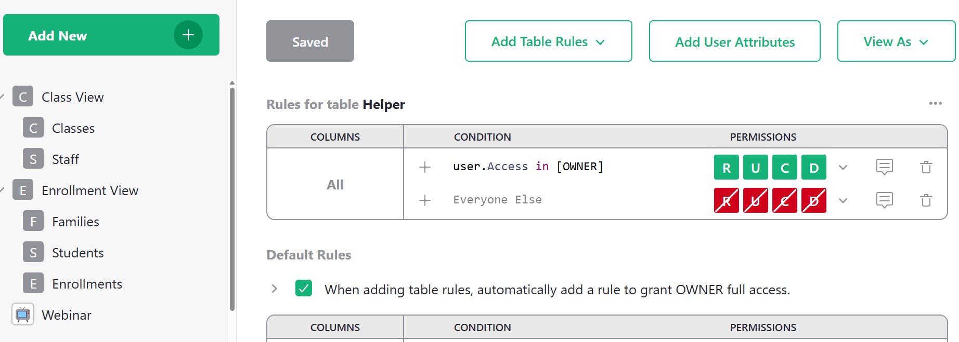The height and width of the screenshot is (342, 959).
Task: Select the Staff page icon
Action: pyautogui.click(x=33, y=159)
